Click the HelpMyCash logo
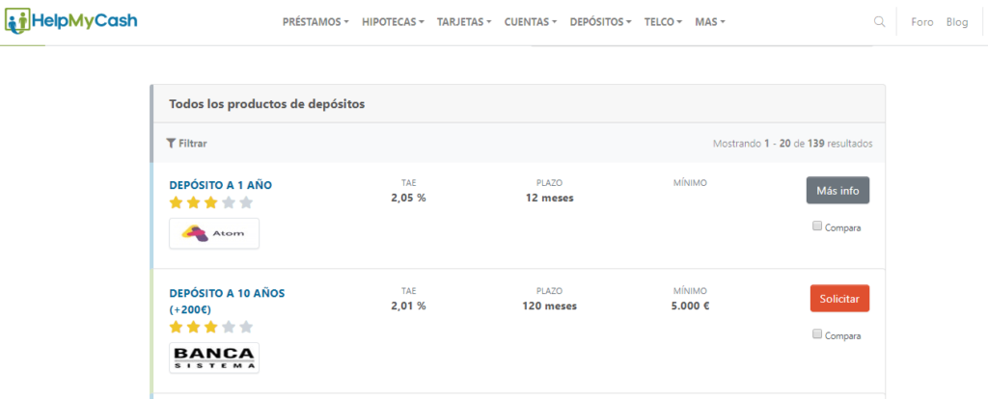The width and height of the screenshot is (988, 399). tap(70, 20)
